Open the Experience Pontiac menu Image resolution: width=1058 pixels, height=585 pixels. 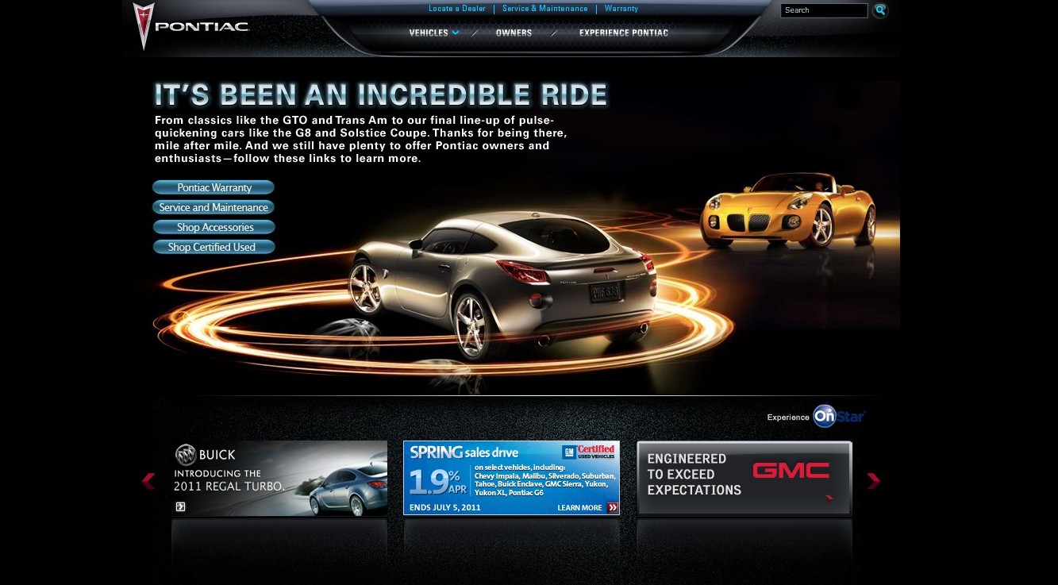click(623, 33)
